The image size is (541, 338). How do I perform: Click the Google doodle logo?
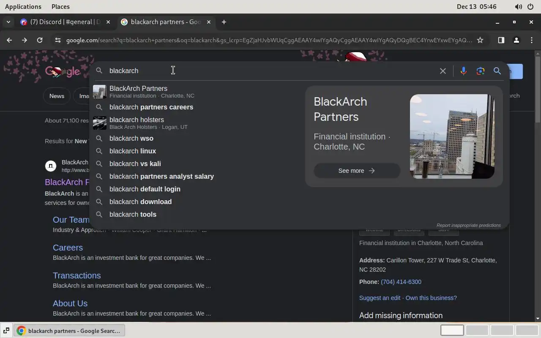[63, 71]
